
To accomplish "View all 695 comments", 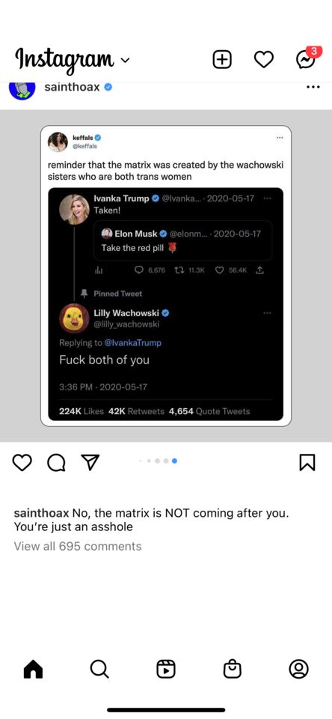I will click(x=77, y=546).
